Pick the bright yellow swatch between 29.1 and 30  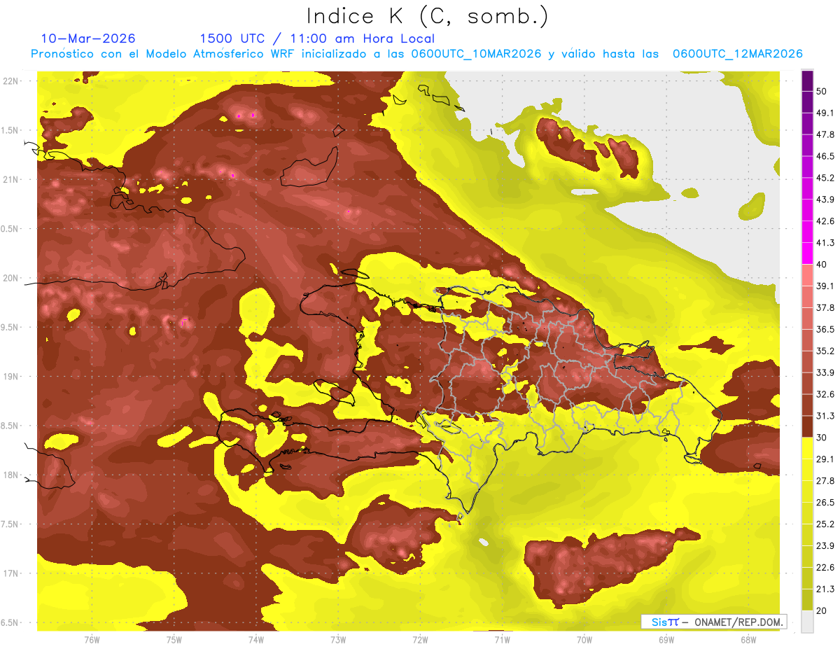807,448
